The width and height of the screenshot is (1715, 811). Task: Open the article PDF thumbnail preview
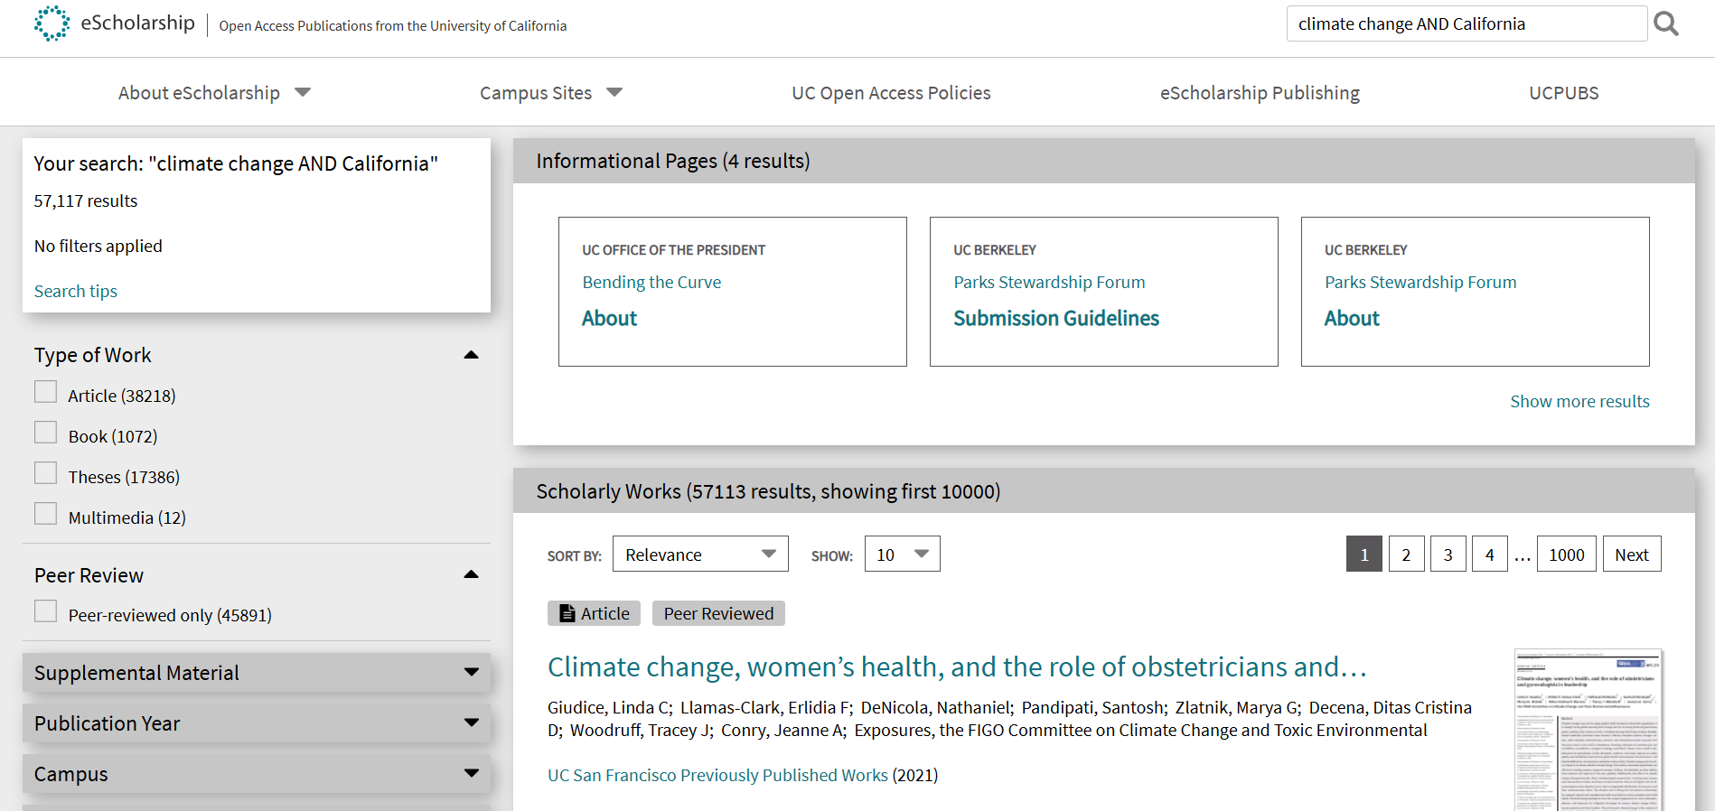coord(1588,730)
